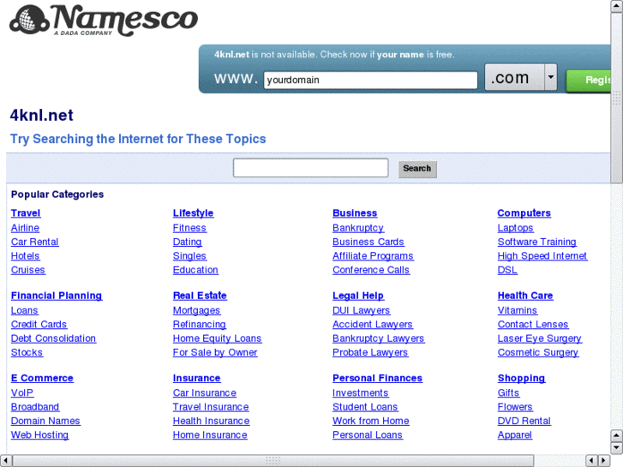
Task: Open the Software Training link
Action: (x=537, y=242)
